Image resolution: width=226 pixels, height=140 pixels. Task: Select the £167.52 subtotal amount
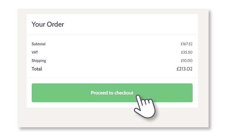(x=187, y=44)
